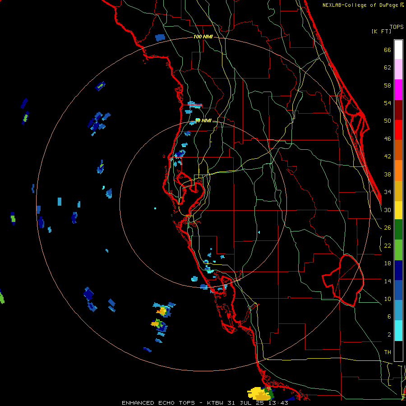This screenshot has height=406, width=406.
Task: Select the dark red legend swatch
Action: (398, 110)
